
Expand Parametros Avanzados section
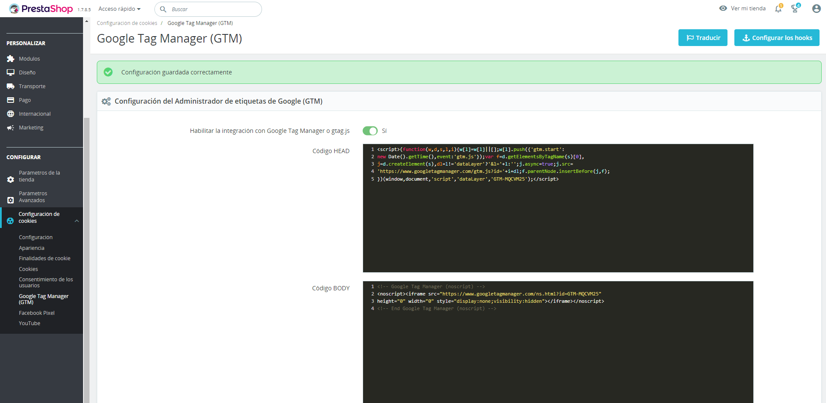[33, 197]
